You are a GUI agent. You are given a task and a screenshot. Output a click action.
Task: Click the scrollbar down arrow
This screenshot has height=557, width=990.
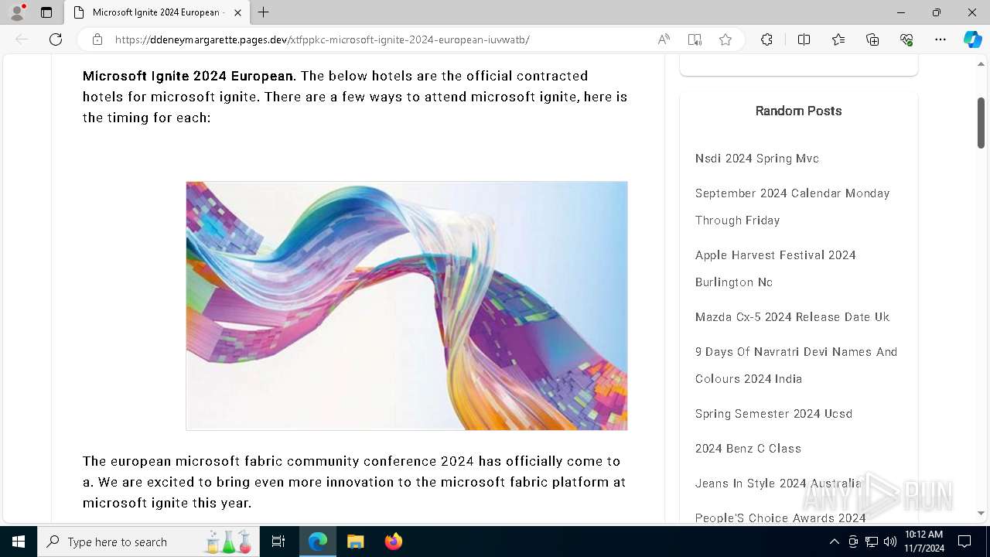coord(981,513)
